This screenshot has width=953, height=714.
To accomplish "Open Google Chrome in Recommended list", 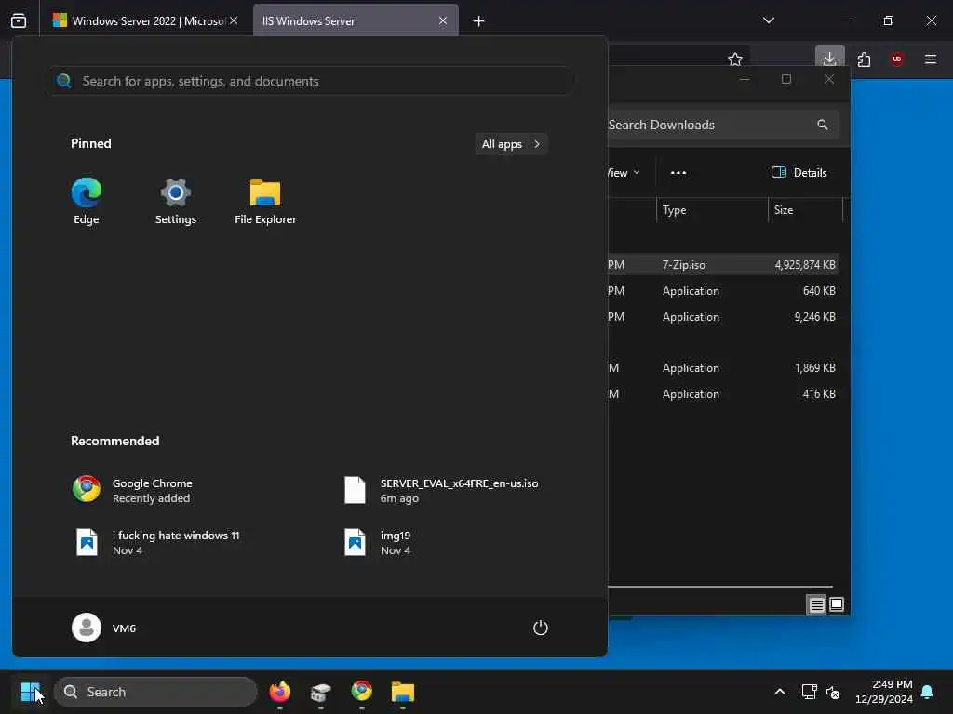I will pos(132,490).
